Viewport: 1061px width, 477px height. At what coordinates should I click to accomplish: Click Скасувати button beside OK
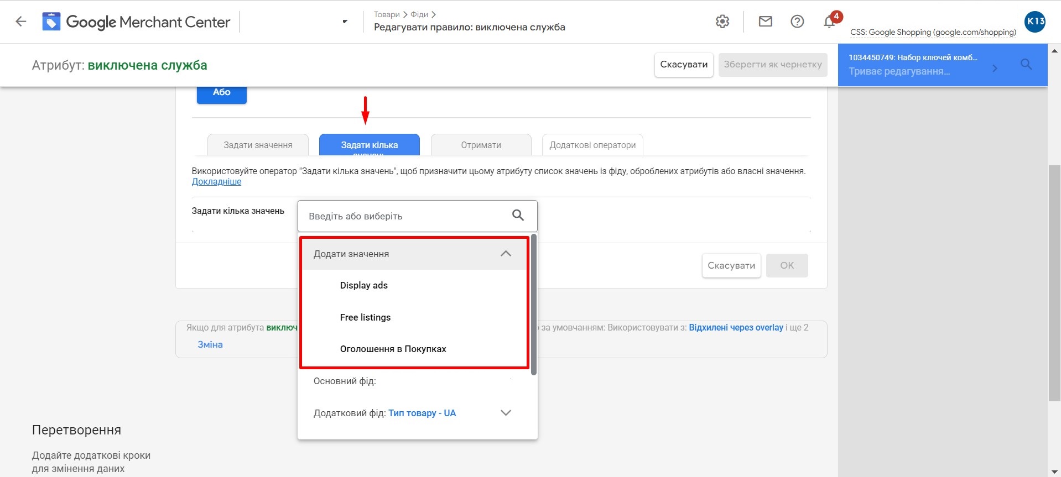(x=731, y=265)
